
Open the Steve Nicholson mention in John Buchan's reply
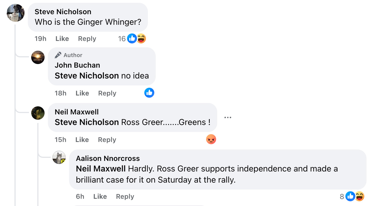pyautogui.click(x=87, y=76)
